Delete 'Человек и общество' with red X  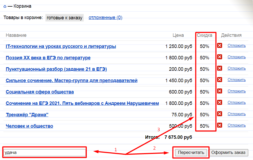(220, 125)
